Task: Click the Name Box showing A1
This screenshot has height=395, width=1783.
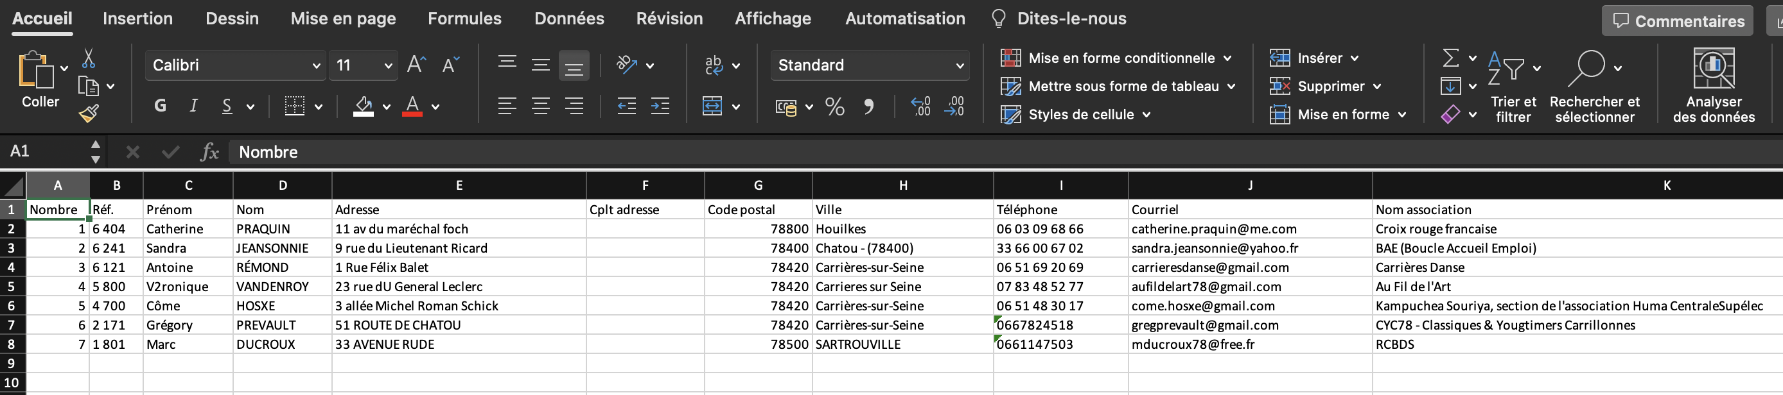Action: (x=46, y=151)
